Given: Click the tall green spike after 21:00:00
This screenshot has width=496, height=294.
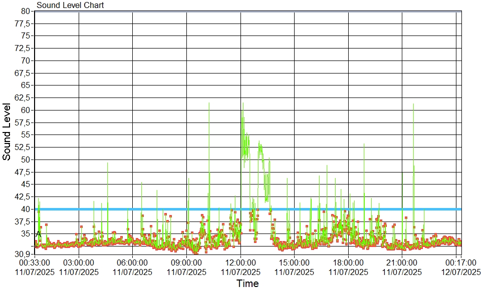Looking at the screenshot, I should point(413,105).
